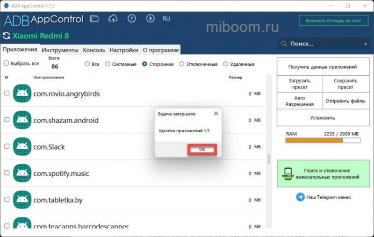Click the Установить button
Image resolution: width=374 pixels, height=237 pixels.
(x=323, y=118)
